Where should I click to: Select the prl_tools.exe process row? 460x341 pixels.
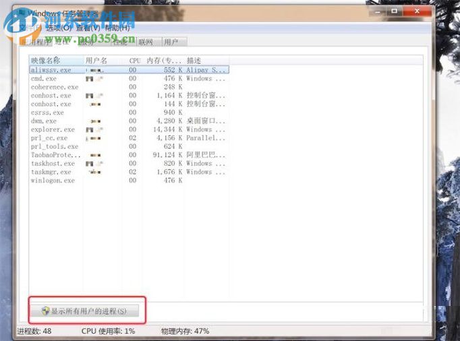[129, 146]
